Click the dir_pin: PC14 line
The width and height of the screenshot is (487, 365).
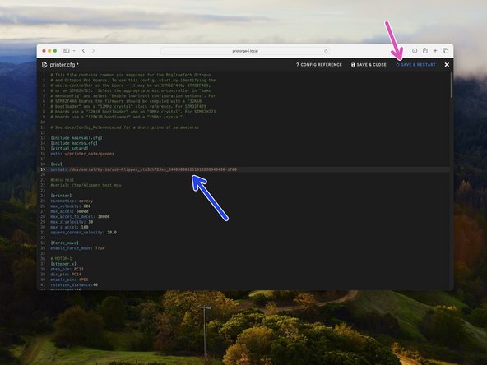(66, 275)
